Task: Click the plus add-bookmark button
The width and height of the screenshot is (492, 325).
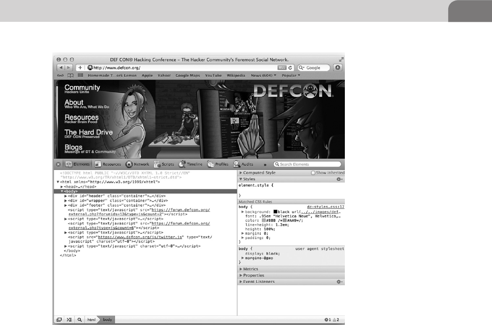Action: 80,68
